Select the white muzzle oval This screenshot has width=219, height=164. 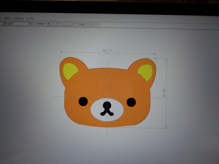click(x=107, y=110)
